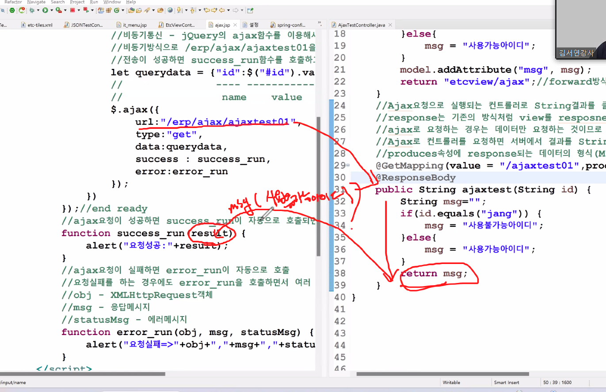Open the Navigate menu

[x=36, y=2]
